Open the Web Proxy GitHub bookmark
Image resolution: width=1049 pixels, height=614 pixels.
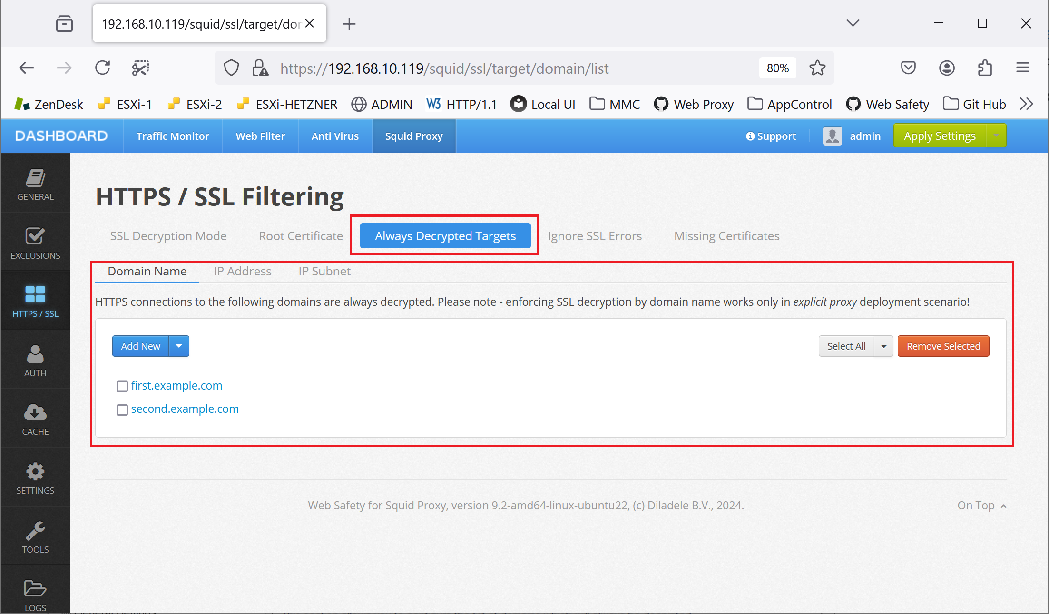(694, 104)
